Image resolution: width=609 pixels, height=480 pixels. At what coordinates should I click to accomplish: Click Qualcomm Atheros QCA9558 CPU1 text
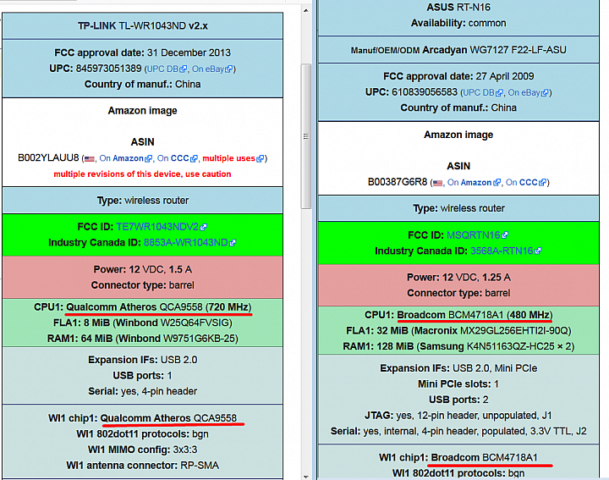tap(158, 307)
